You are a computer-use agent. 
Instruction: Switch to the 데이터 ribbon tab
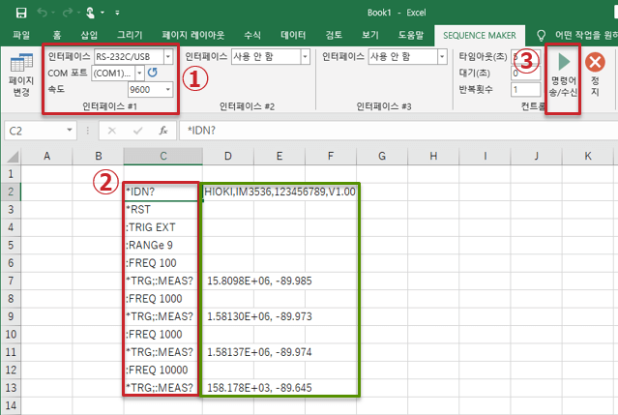coord(293,35)
